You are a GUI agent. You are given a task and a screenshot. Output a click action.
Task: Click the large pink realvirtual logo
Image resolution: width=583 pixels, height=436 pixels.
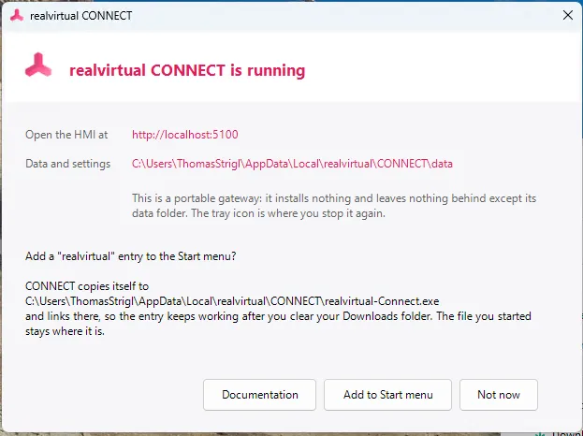38,65
